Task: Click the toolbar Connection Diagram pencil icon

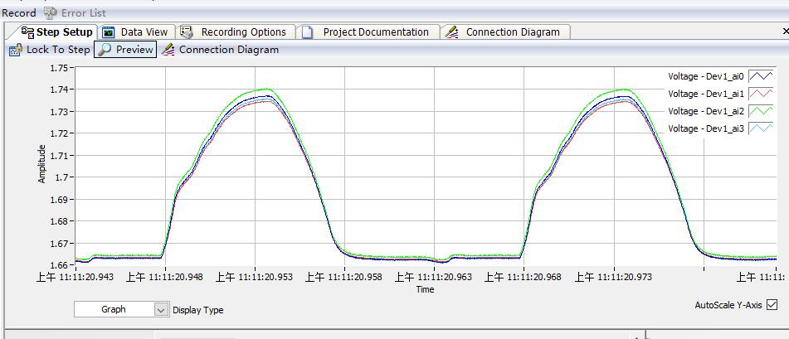Action: click(168, 49)
